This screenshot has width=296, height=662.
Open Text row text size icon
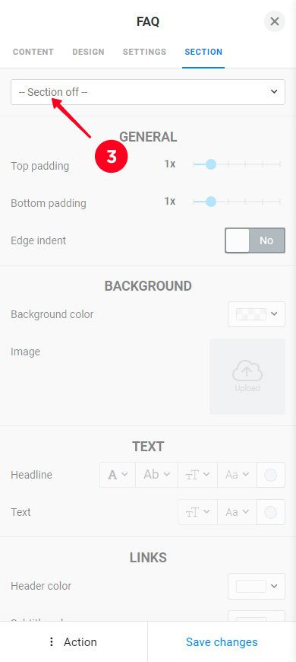click(197, 512)
